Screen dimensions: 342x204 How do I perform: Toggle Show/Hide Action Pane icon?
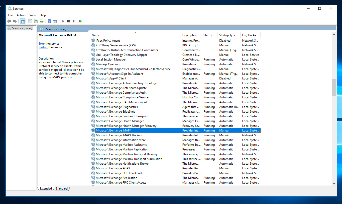point(55,21)
